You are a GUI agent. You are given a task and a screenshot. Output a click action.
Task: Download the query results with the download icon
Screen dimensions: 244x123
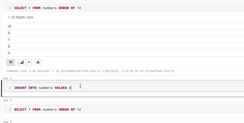[x=38, y=62]
